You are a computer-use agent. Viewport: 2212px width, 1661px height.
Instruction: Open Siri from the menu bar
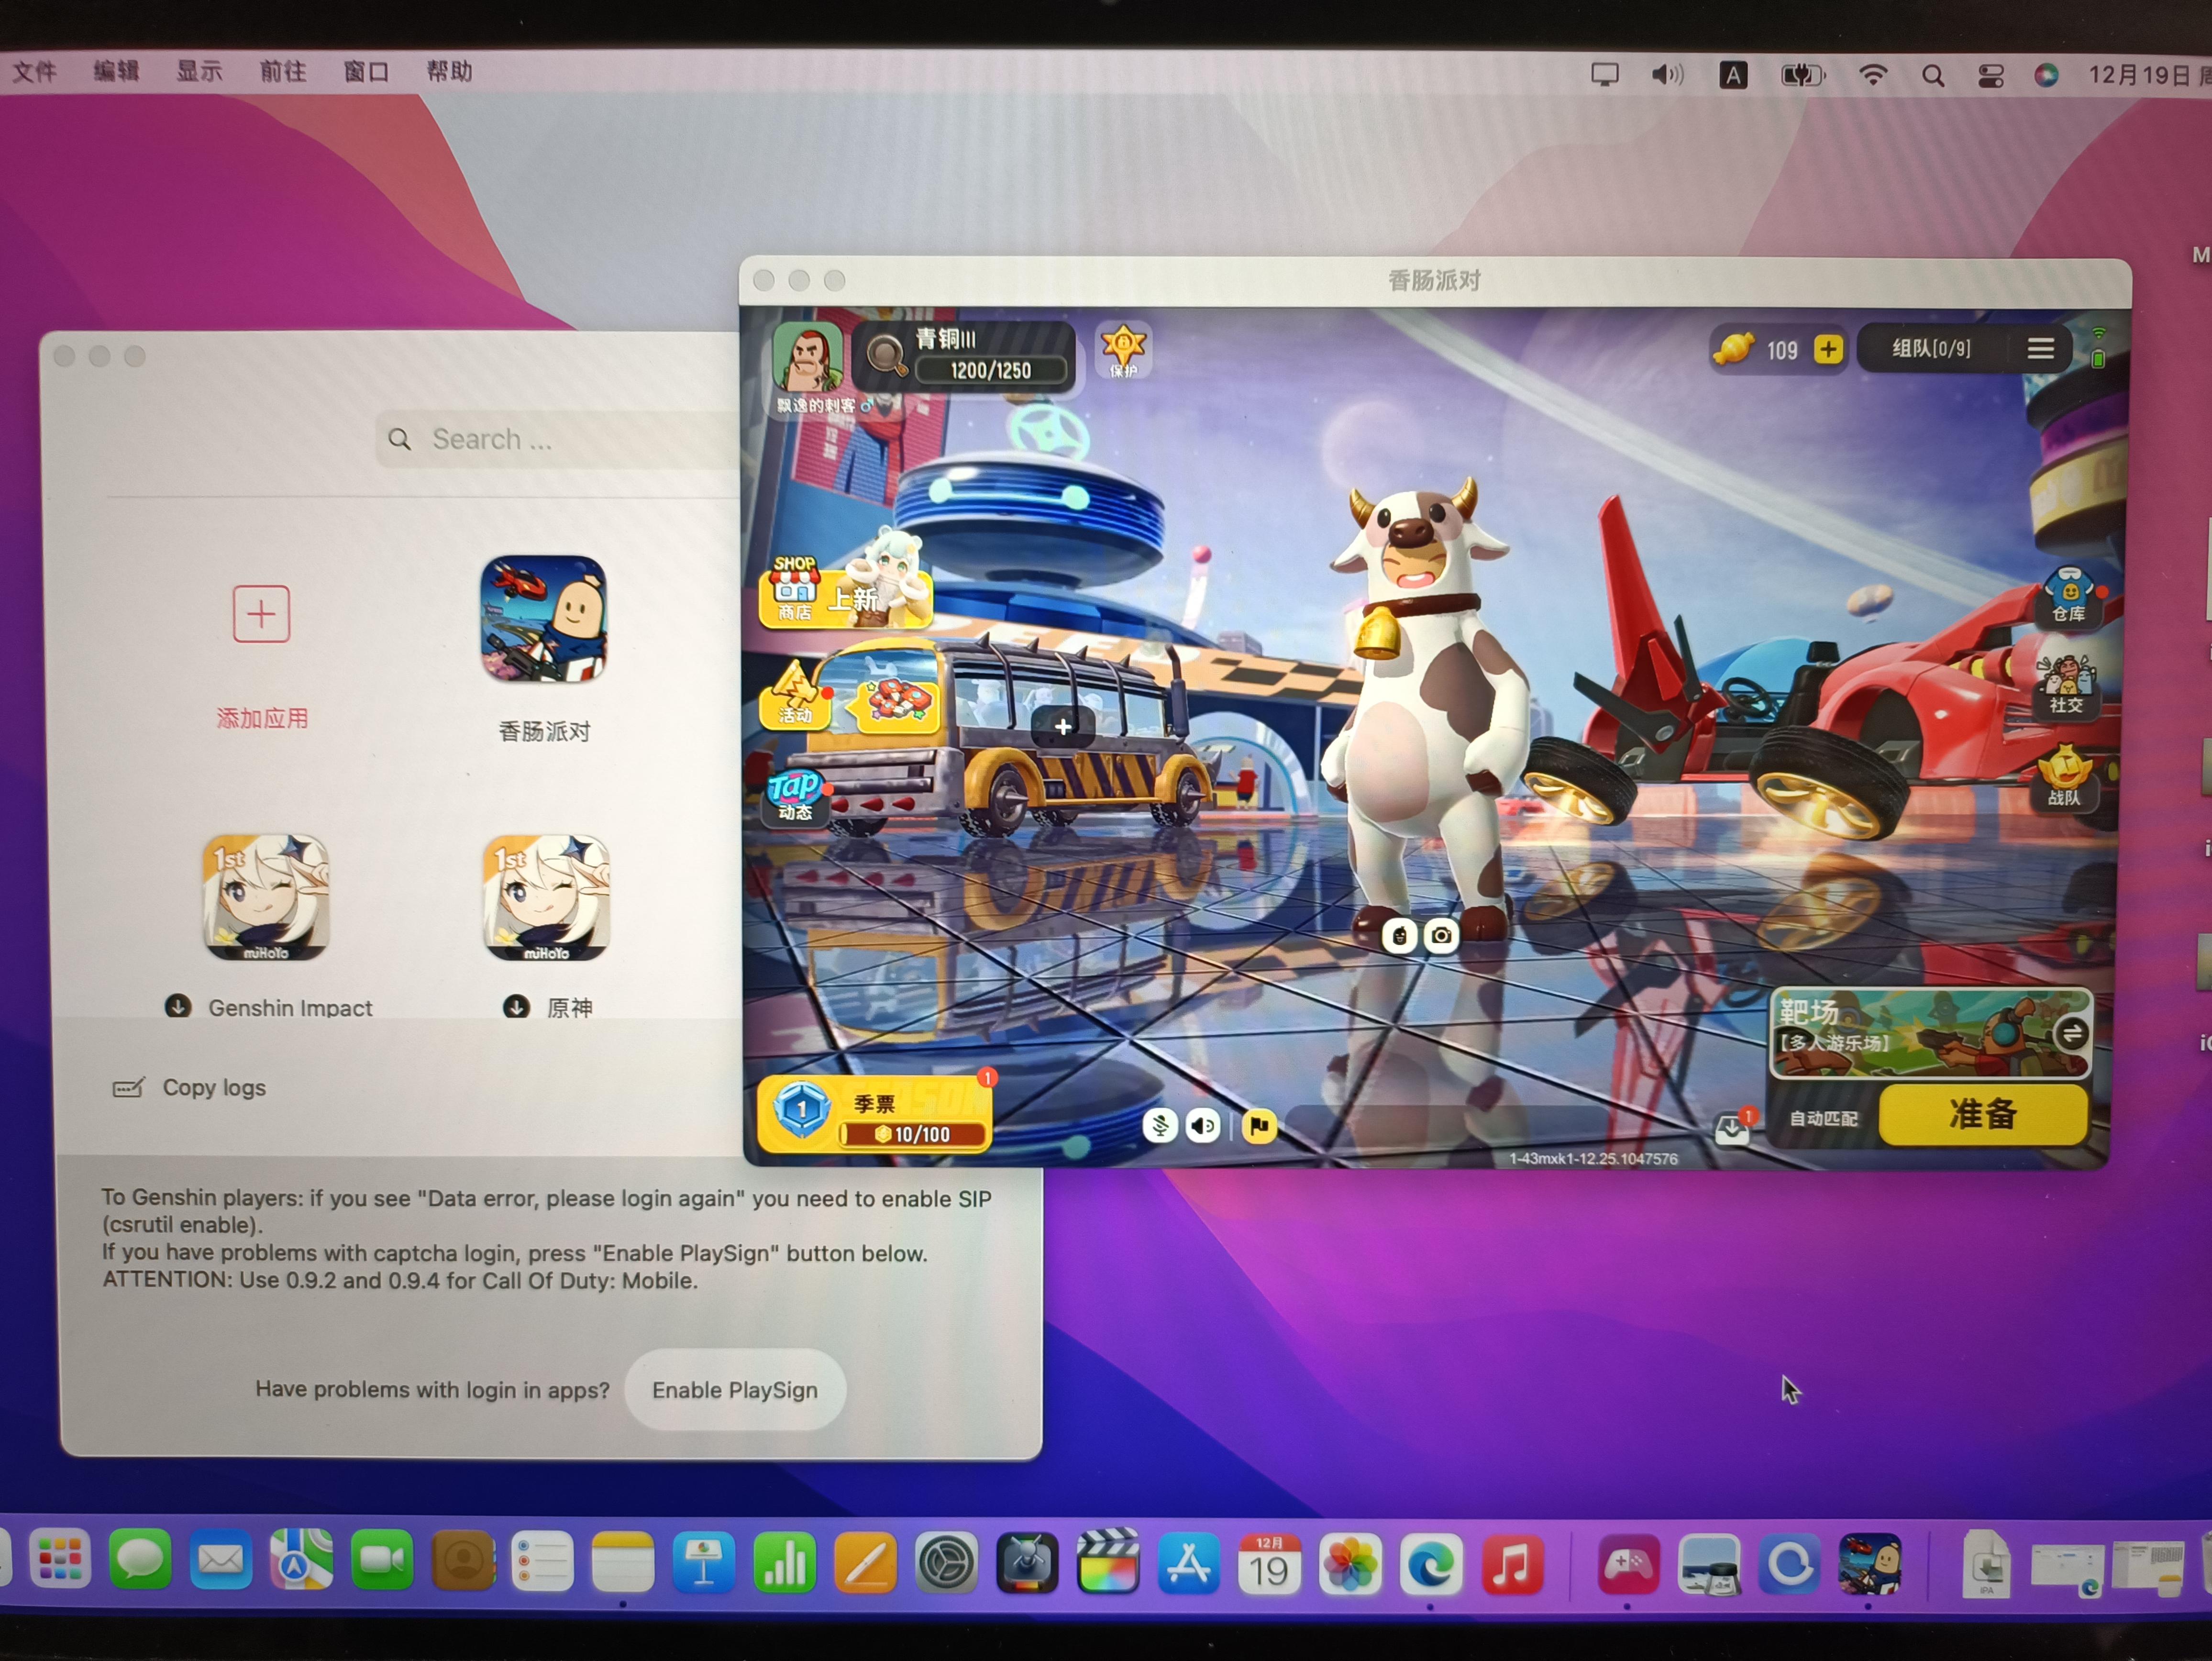[x=2046, y=75]
